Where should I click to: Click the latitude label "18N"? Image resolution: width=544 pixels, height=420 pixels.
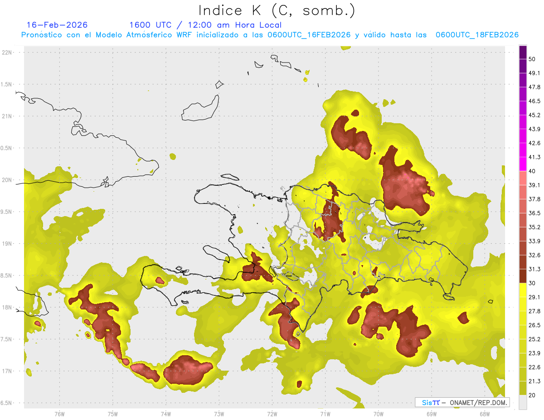pos(8,307)
